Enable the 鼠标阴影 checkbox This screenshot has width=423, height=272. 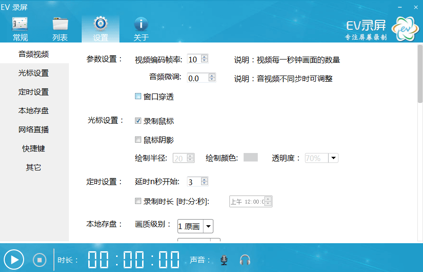tap(138, 139)
